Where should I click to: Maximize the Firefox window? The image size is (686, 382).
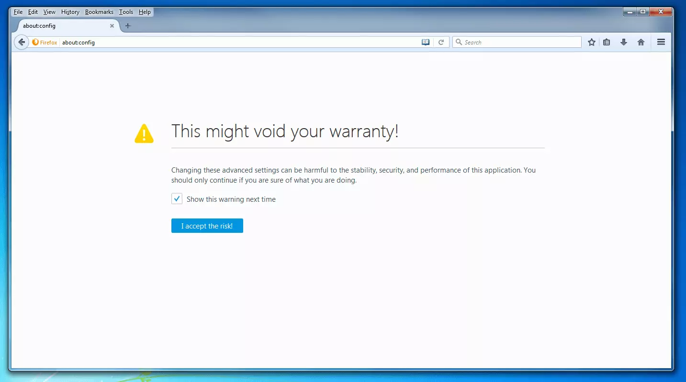tap(643, 11)
